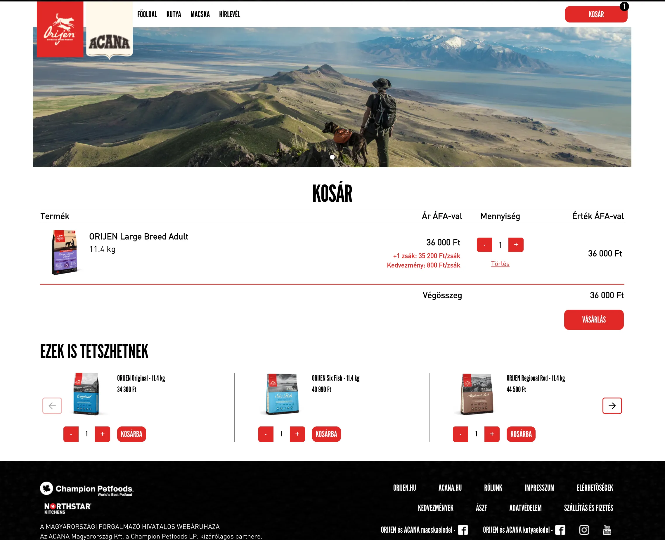Open the ACANA brand logo
665x540 pixels.
pos(109,30)
